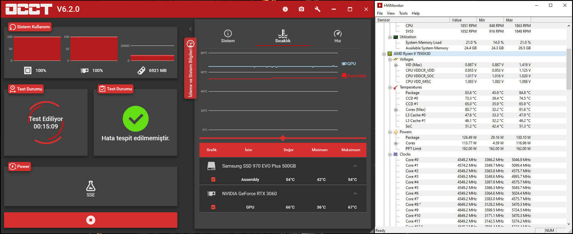
Task: Expand the Cores power node
Action: (396, 143)
